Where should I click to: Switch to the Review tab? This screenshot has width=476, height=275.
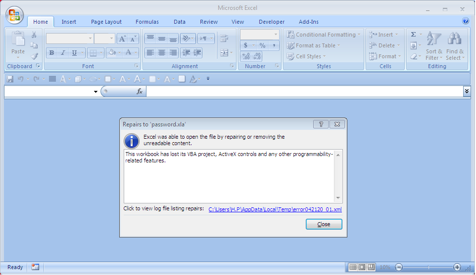click(x=208, y=22)
